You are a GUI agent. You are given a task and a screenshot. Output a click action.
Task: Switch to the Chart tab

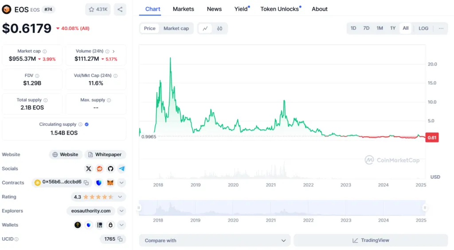153,9
